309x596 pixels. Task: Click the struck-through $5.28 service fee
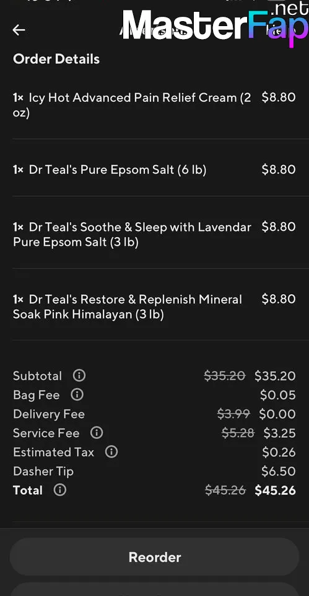[x=238, y=433]
